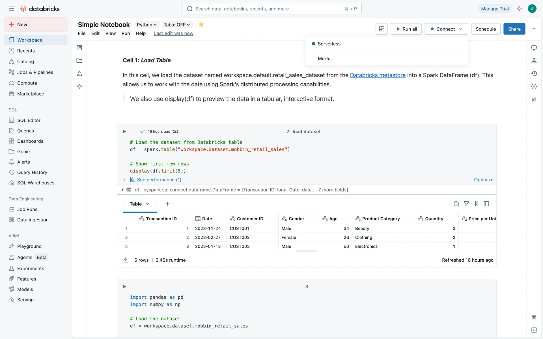Open the table of contents panel icon

click(79, 48)
